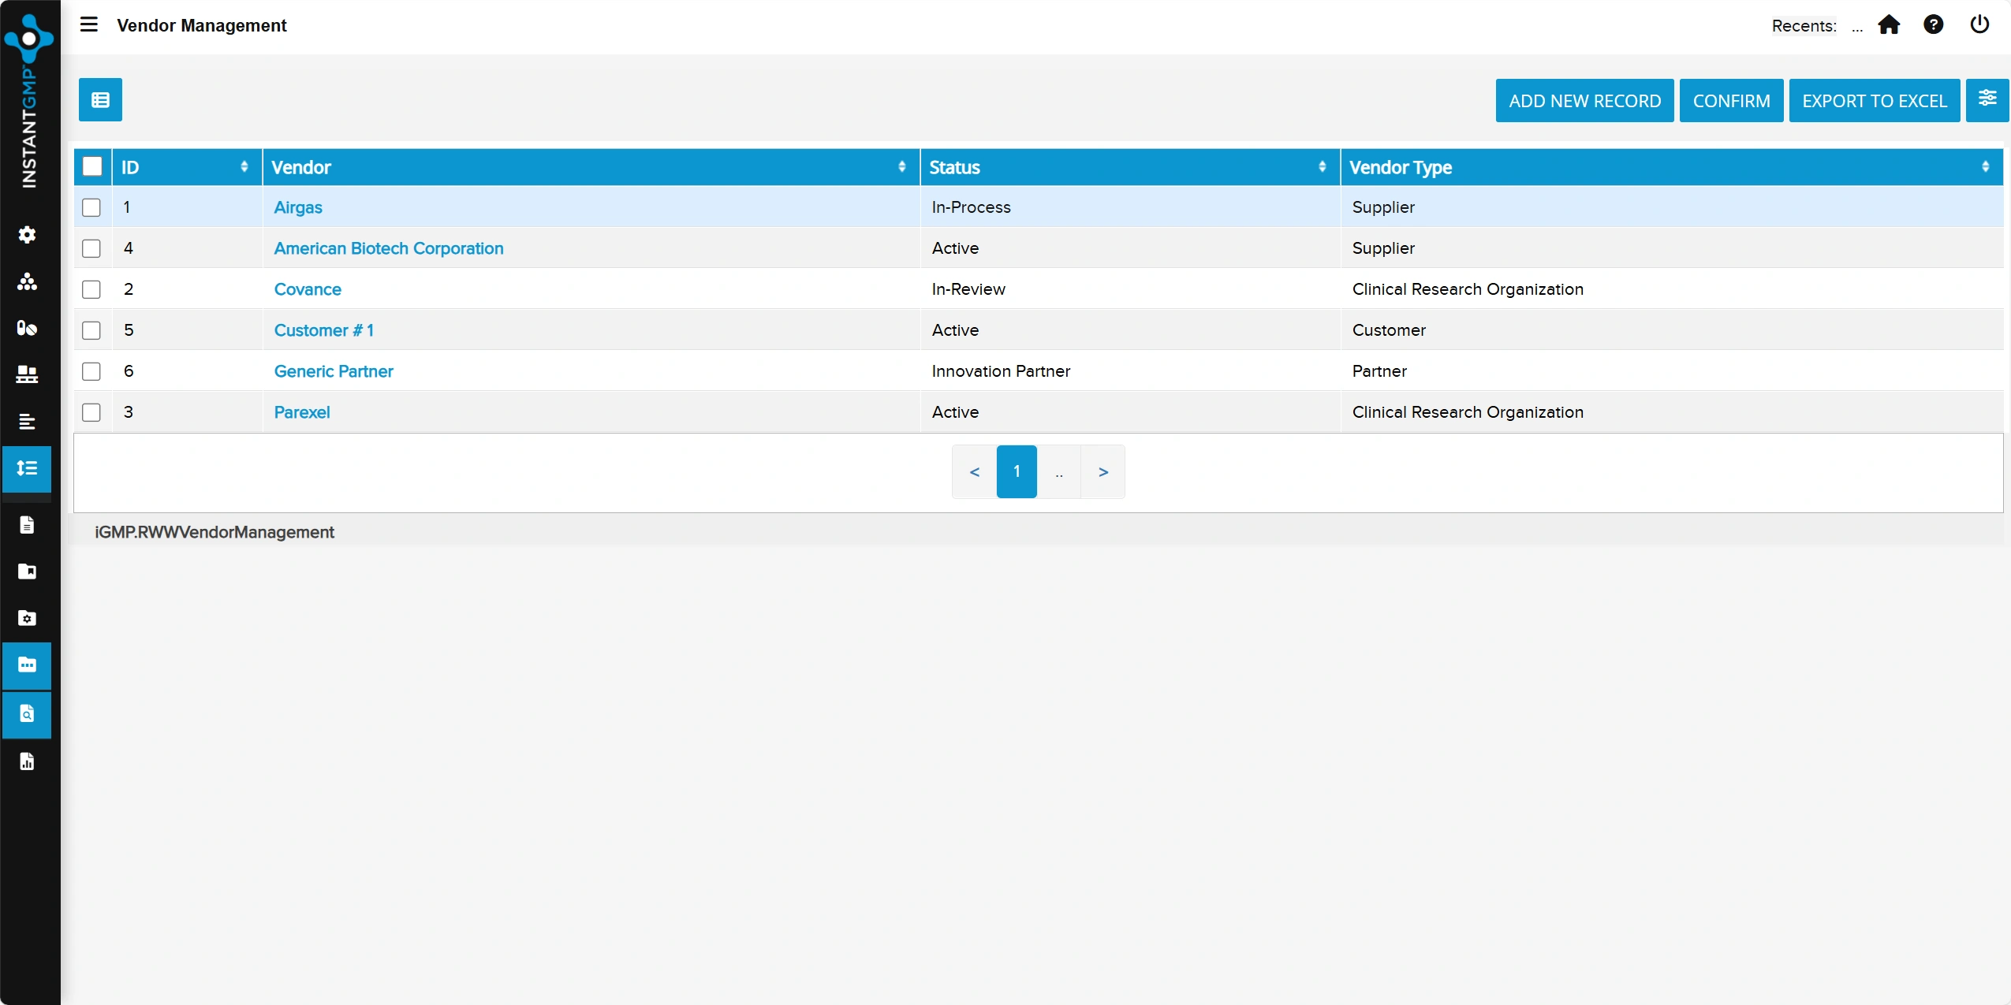Open the home icon in the top bar

click(x=1890, y=24)
